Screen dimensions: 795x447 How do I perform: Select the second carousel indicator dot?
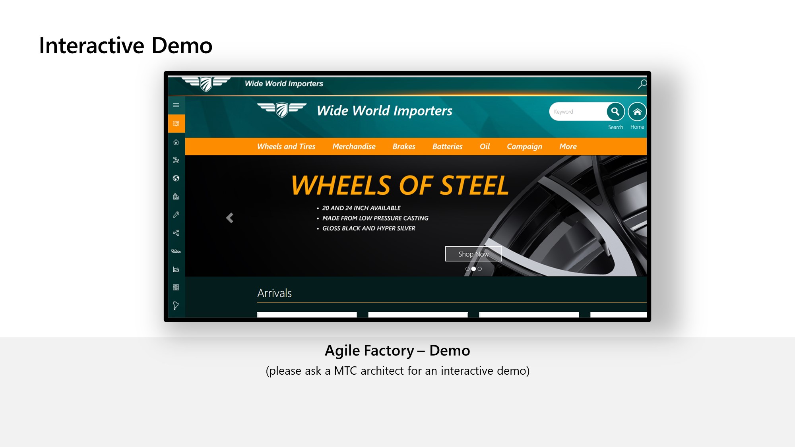point(473,269)
